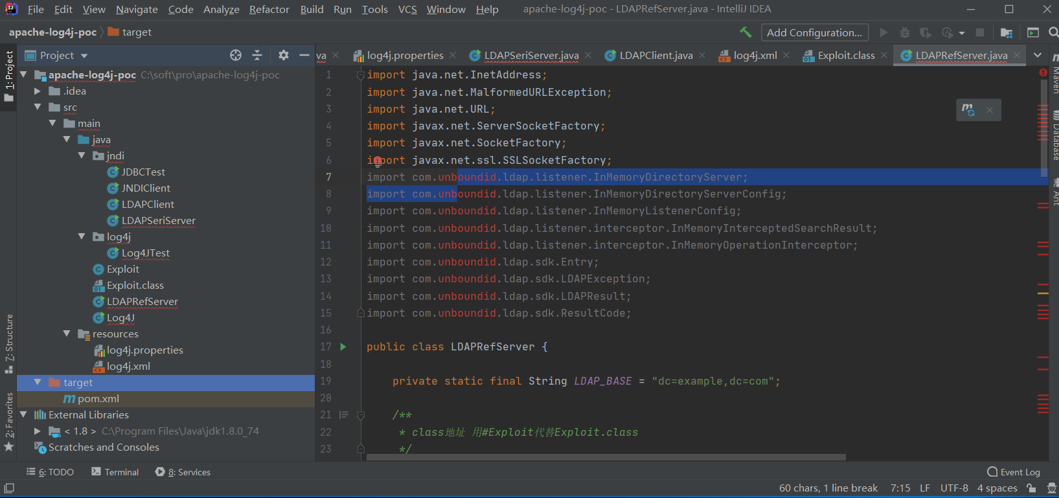Toggle the 1: Project tool window stripe
Image resolution: width=1059 pixels, height=498 pixels.
pyautogui.click(x=8, y=76)
